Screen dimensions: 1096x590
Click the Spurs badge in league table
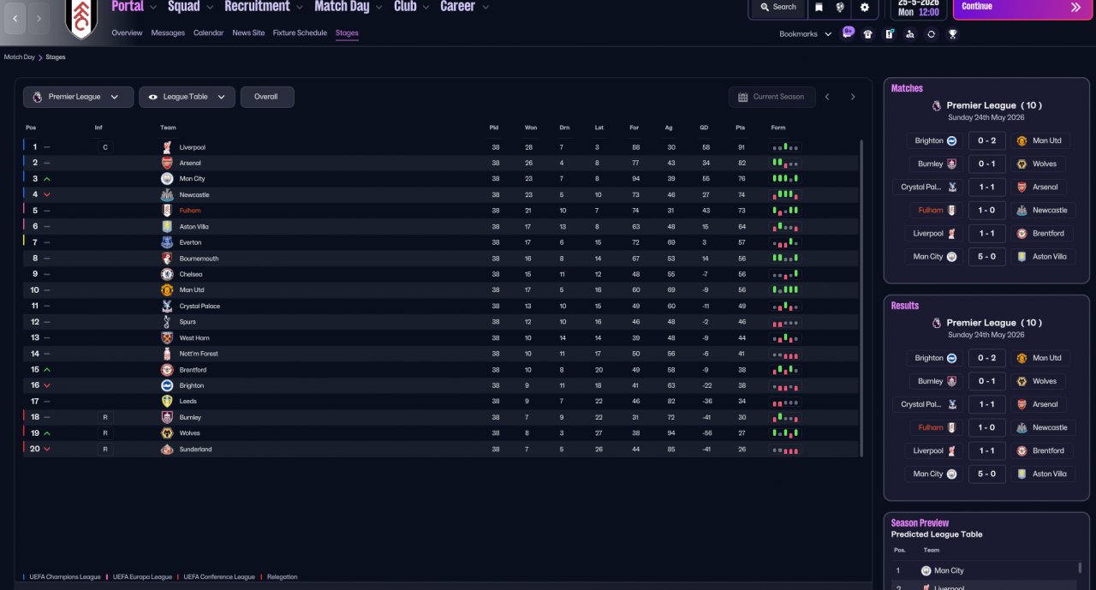pos(167,322)
